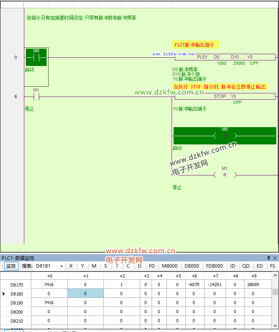The height and width of the screenshot is (332, 279).
Task: Click the M0 reset coil
Action: 225,135
